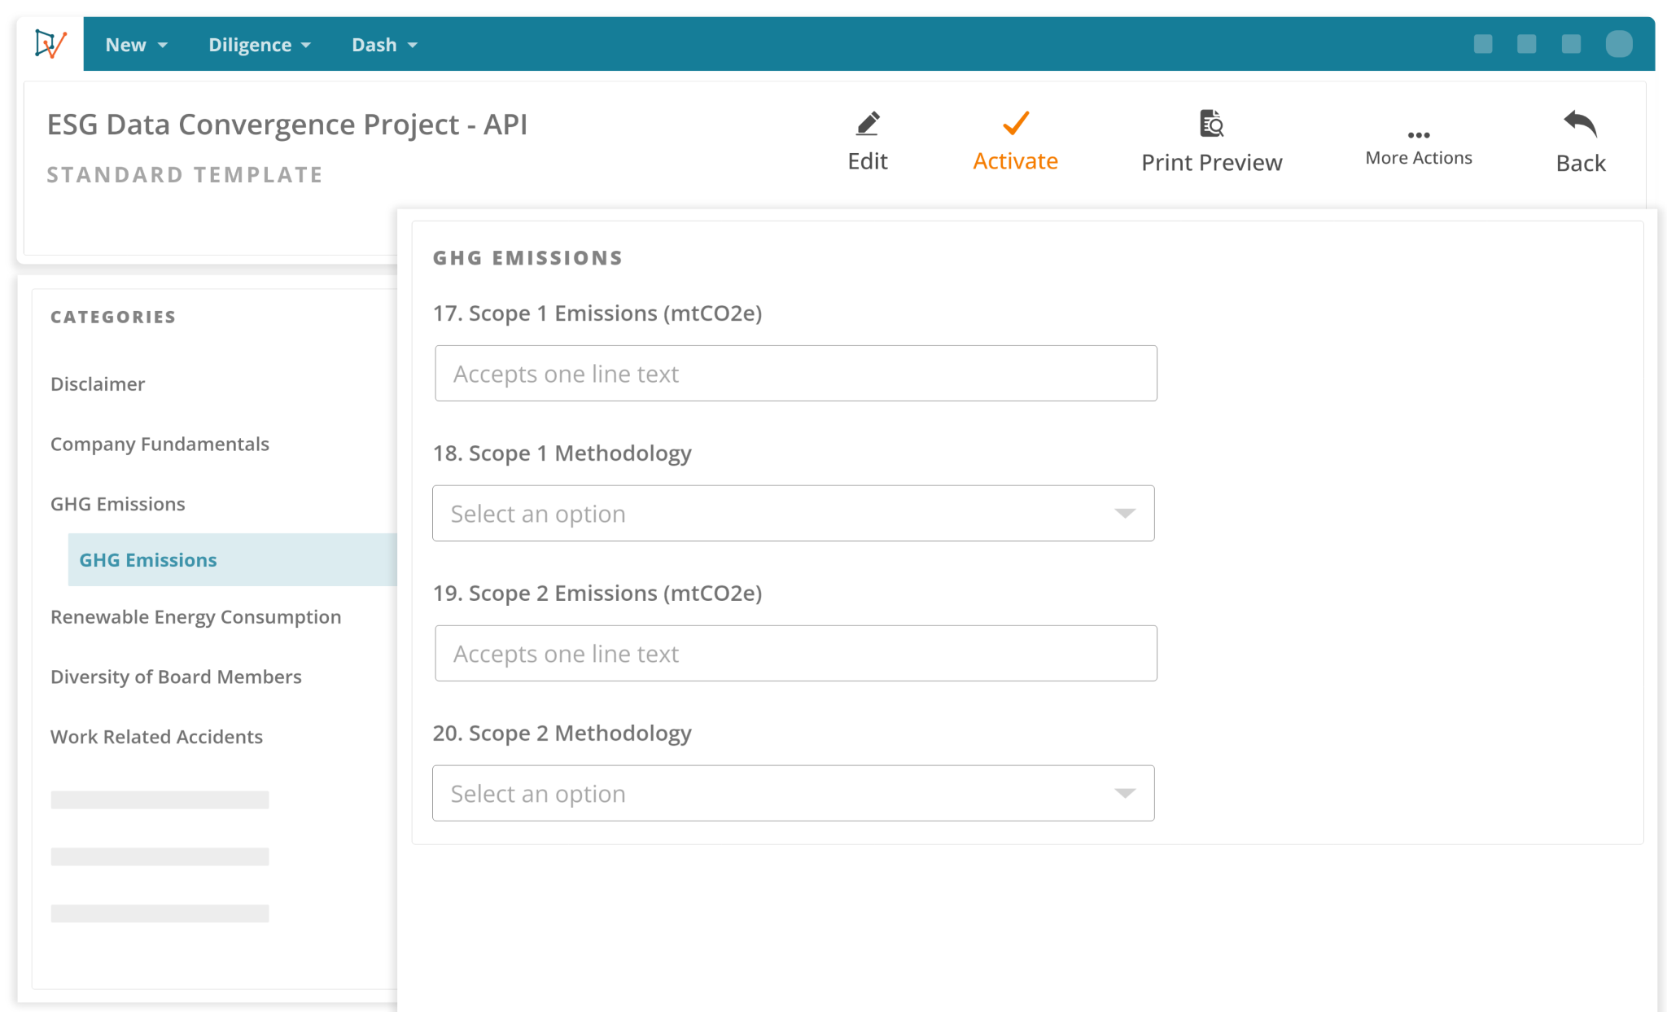Open the Disclaimer category

(98, 383)
